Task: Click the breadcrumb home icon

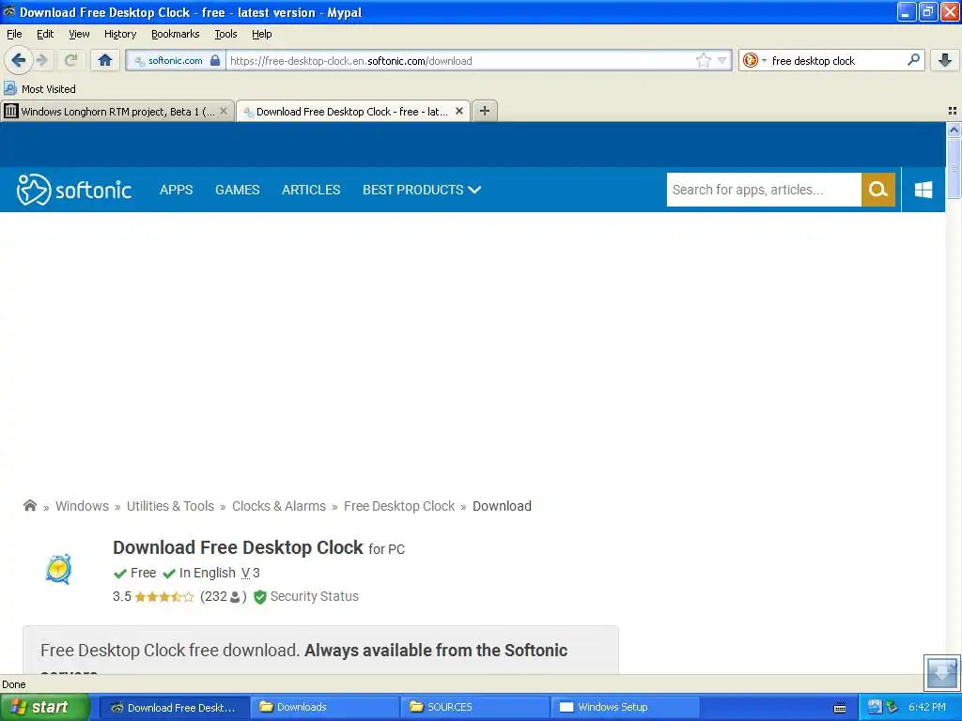Action: pos(30,505)
